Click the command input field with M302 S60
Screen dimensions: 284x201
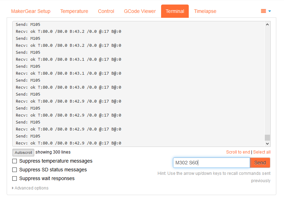click(211, 163)
